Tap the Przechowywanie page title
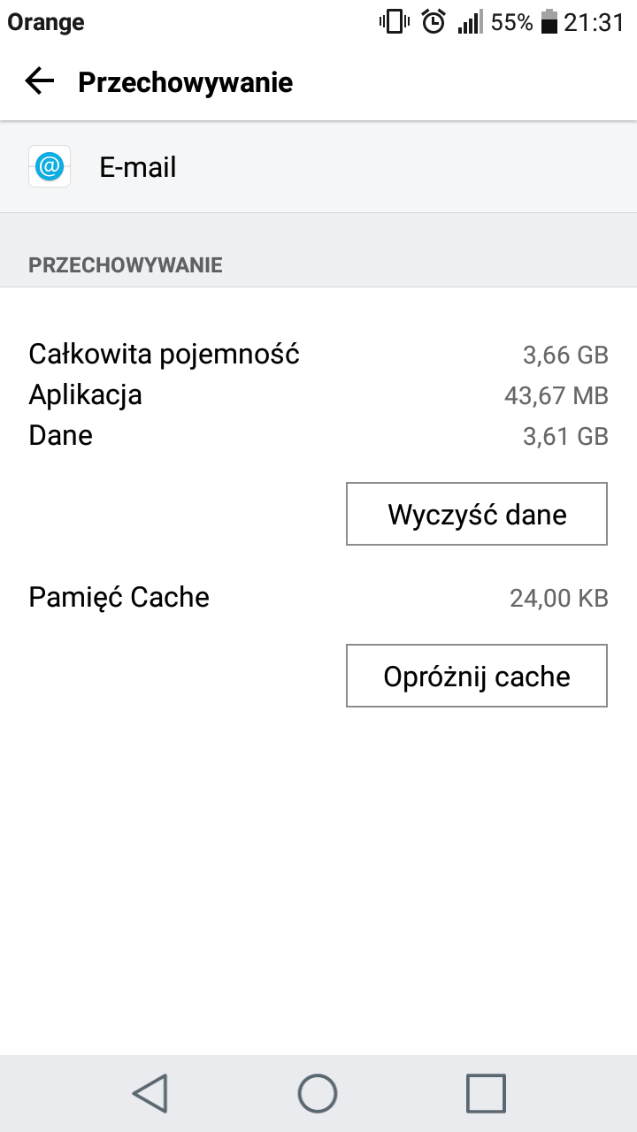Viewport: 637px width, 1132px height. pos(185,82)
